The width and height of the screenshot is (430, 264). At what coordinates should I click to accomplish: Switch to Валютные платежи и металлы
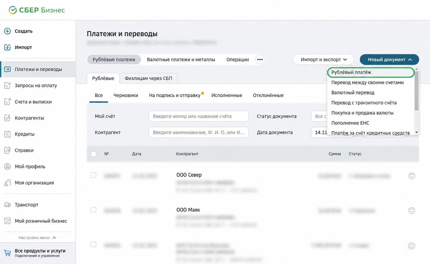[181, 60]
